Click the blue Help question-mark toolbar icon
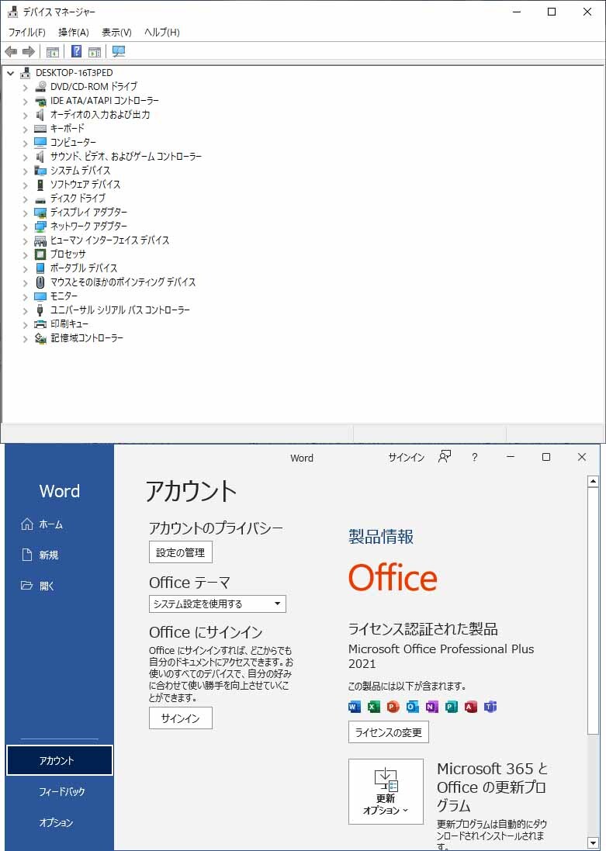 77,51
